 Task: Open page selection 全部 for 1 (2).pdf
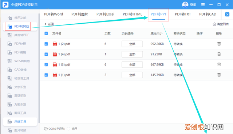click(x=132, y=44)
